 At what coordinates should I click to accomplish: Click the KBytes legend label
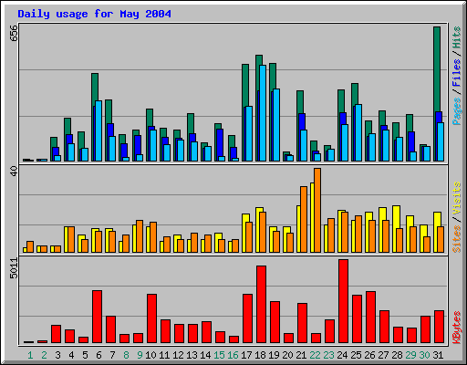[x=457, y=328]
